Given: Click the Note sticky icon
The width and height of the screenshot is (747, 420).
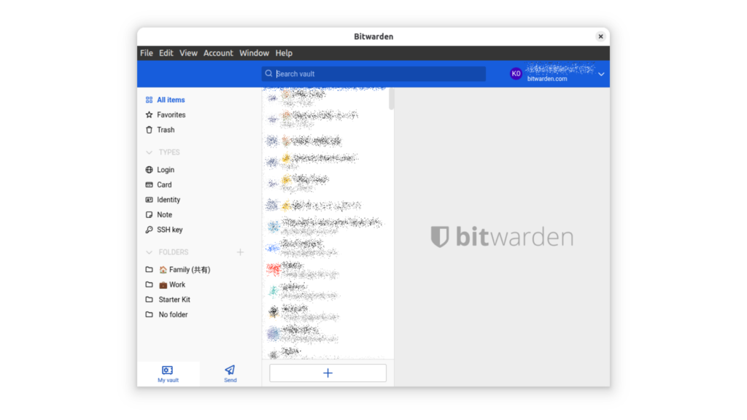Looking at the screenshot, I should pos(149,215).
